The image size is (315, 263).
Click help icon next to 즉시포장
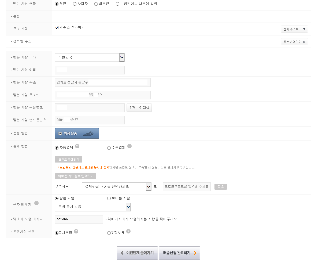pos(76,231)
